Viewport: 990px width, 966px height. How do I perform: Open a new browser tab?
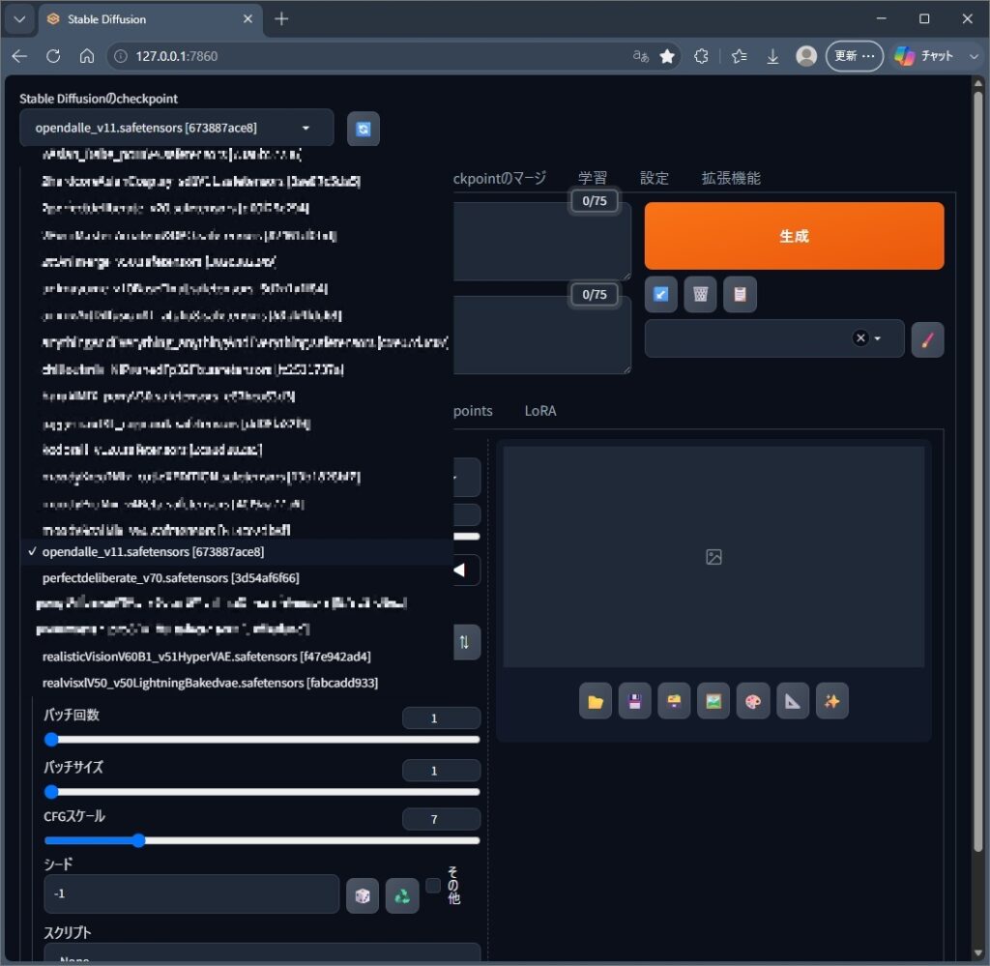[281, 19]
